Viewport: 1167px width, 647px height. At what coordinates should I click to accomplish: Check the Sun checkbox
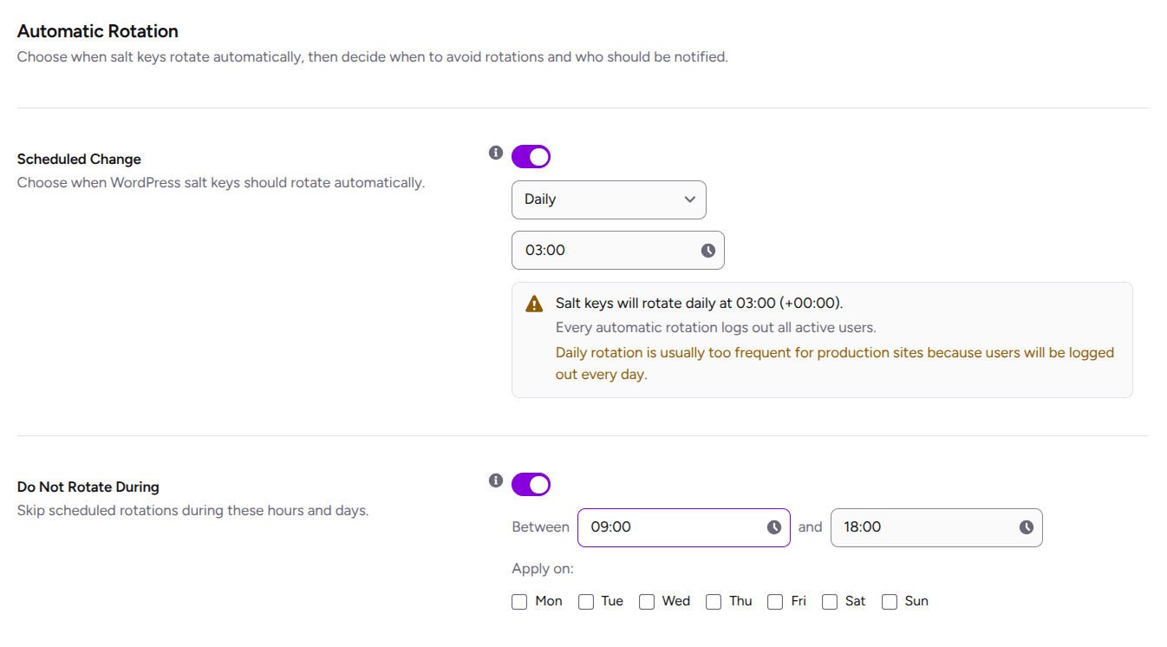(890, 602)
